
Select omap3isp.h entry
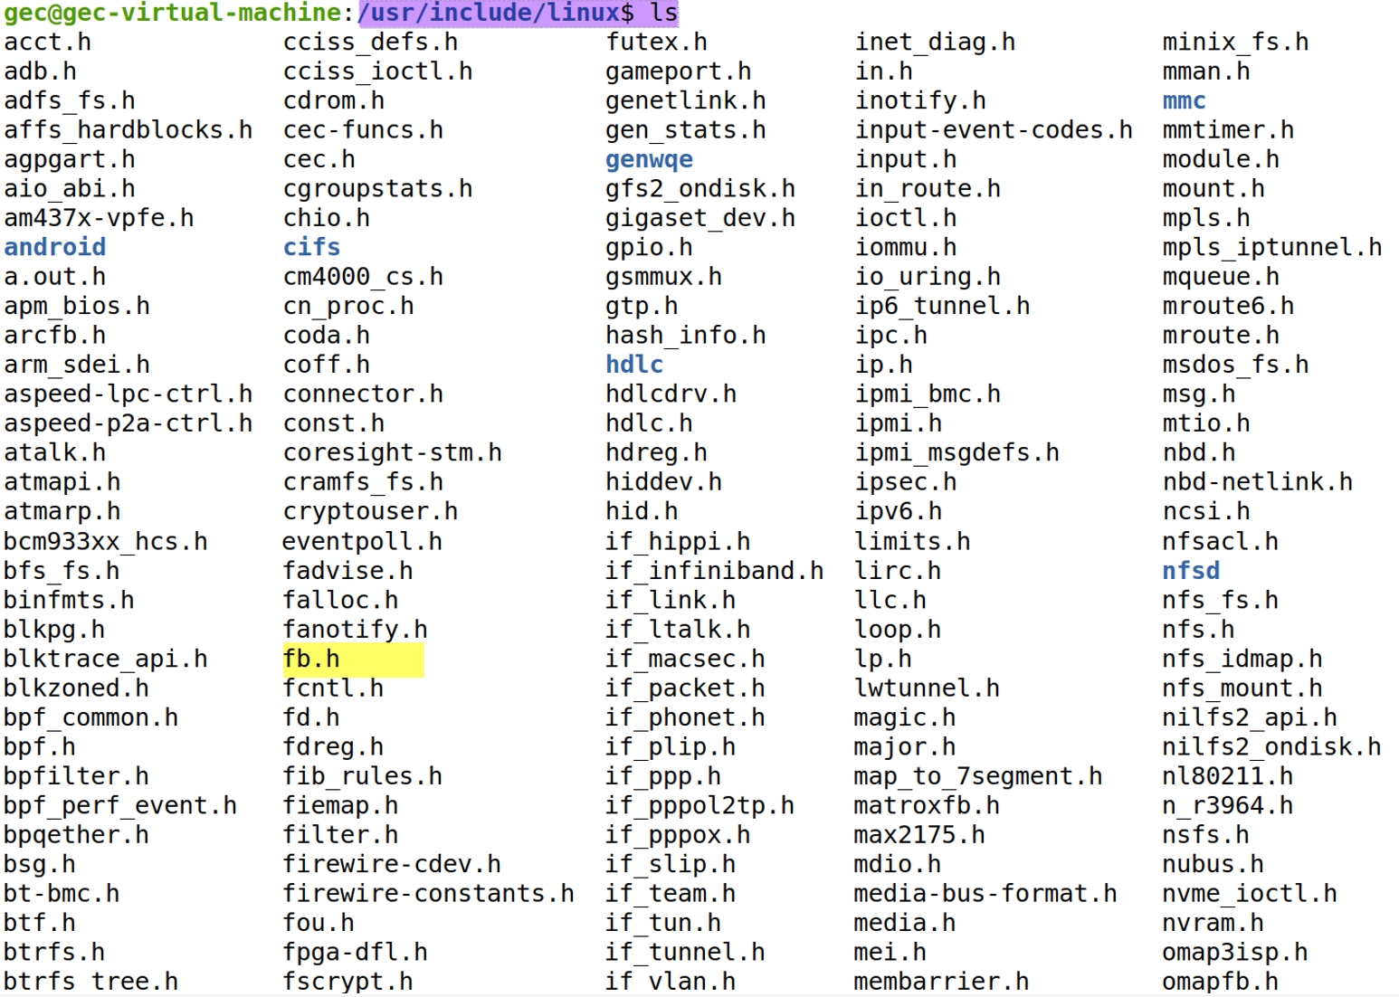(x=1235, y=953)
